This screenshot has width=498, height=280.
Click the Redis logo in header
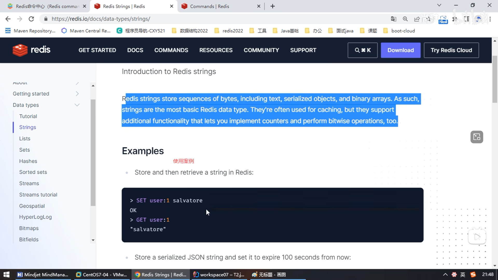coord(31,50)
